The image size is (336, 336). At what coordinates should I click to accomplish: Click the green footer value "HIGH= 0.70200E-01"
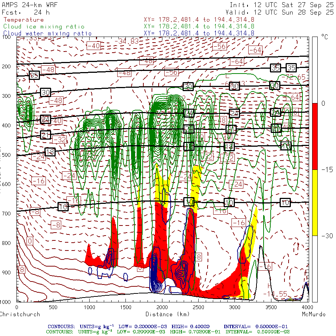(195, 332)
